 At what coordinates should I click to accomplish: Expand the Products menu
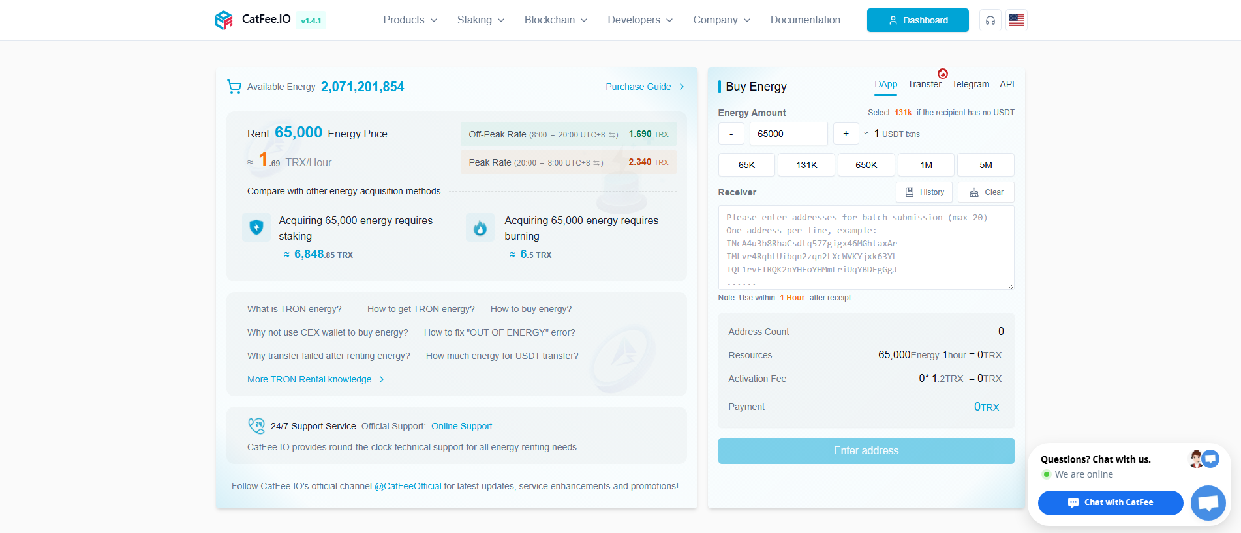pos(410,20)
